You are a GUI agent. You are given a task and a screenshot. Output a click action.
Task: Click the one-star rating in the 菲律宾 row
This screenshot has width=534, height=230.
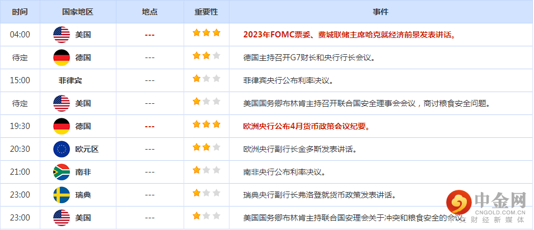pos(207,79)
